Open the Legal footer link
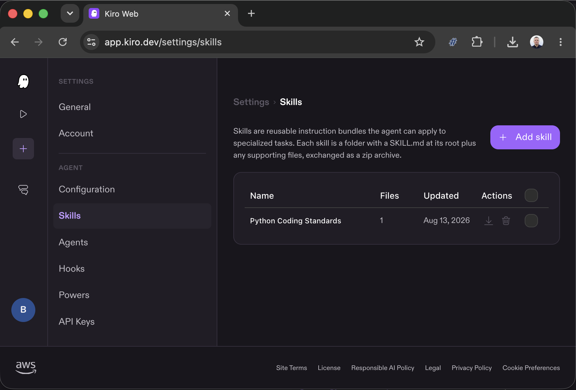The height and width of the screenshot is (390, 576). [x=433, y=368]
